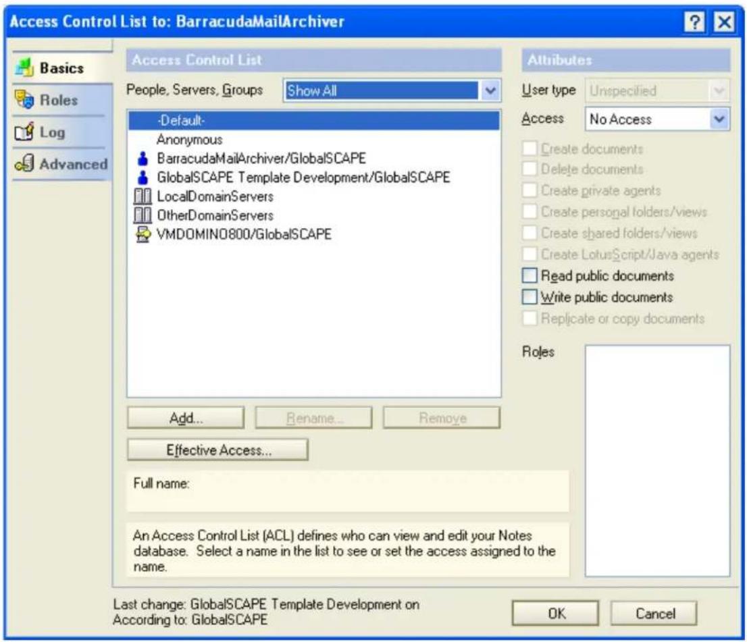The image size is (747, 642).
Task: Click the Access Control List section header
Action: pyautogui.click(x=314, y=60)
